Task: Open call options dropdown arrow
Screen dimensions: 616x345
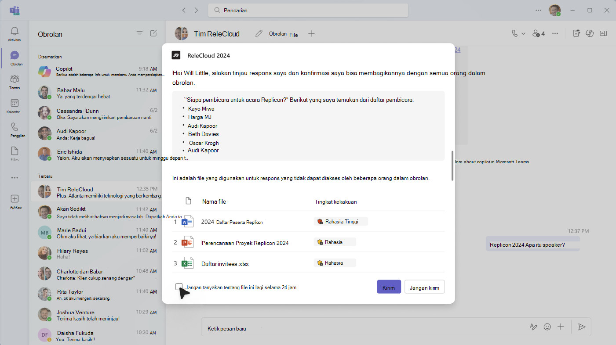Action: pyautogui.click(x=523, y=33)
